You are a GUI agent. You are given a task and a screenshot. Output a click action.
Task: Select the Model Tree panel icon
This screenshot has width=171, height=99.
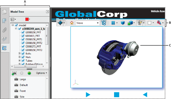tap(4, 48)
